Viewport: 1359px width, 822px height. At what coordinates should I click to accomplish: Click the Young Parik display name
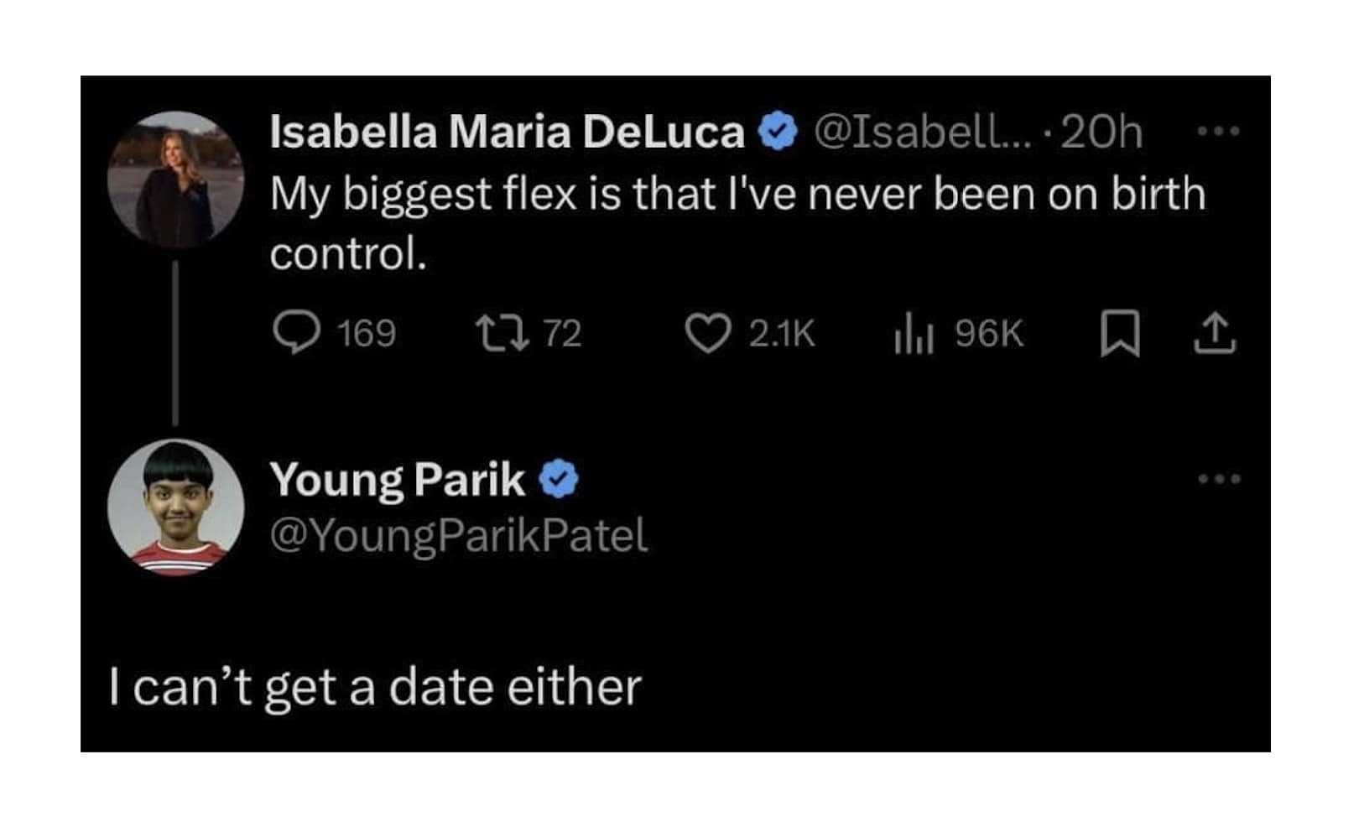click(x=397, y=480)
